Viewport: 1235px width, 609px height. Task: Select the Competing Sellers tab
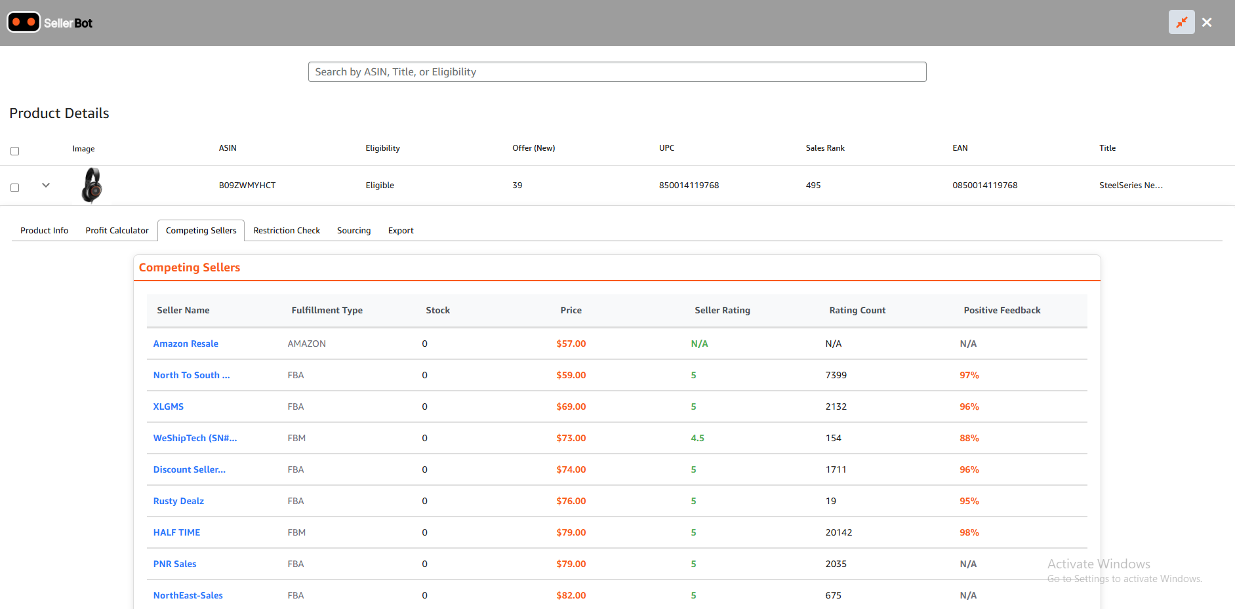pyautogui.click(x=201, y=231)
